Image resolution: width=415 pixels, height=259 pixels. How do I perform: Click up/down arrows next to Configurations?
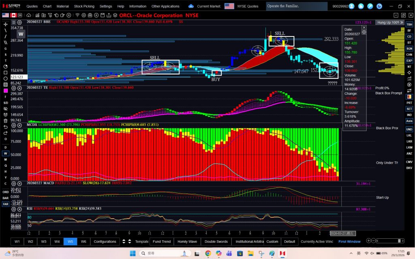[124, 242]
